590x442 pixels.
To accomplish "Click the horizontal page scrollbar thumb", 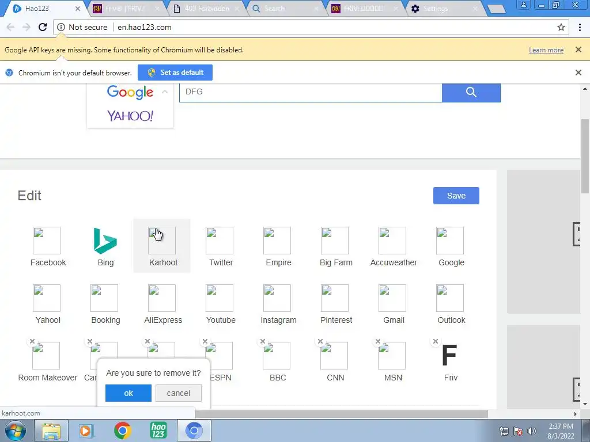I will 342,414.
